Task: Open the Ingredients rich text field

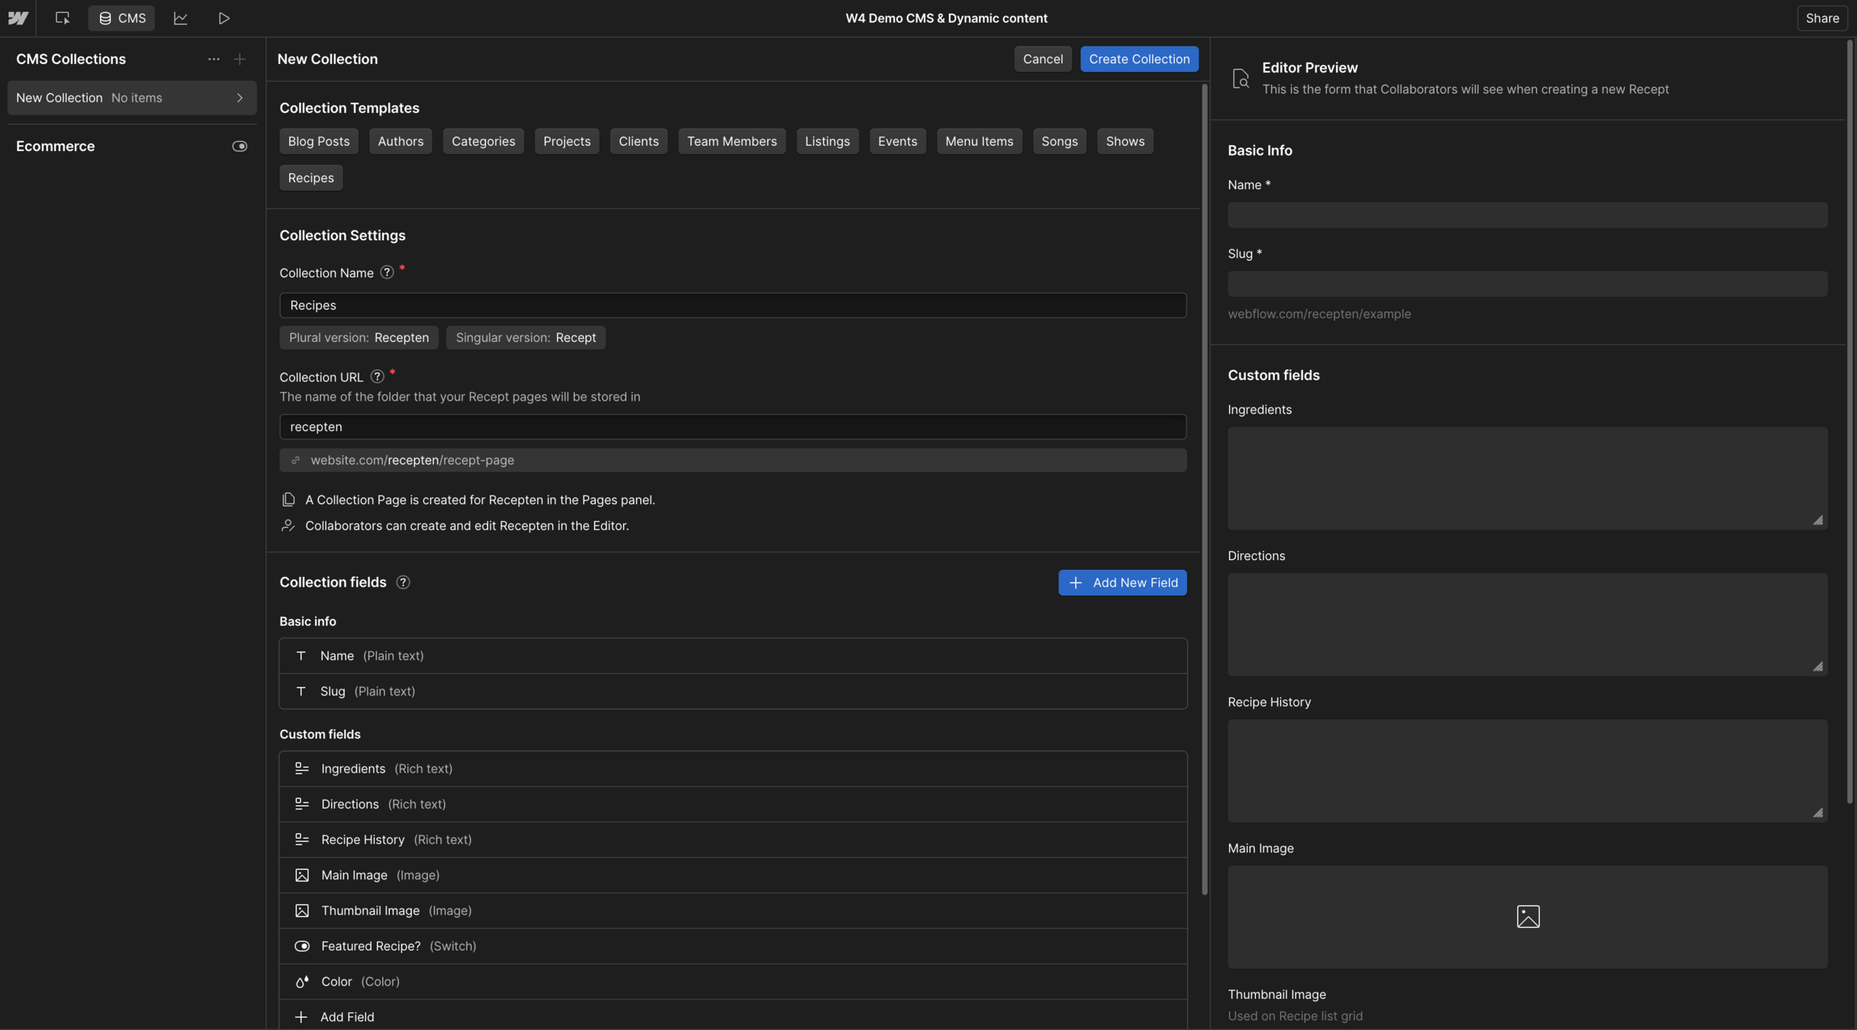Action: 352,769
